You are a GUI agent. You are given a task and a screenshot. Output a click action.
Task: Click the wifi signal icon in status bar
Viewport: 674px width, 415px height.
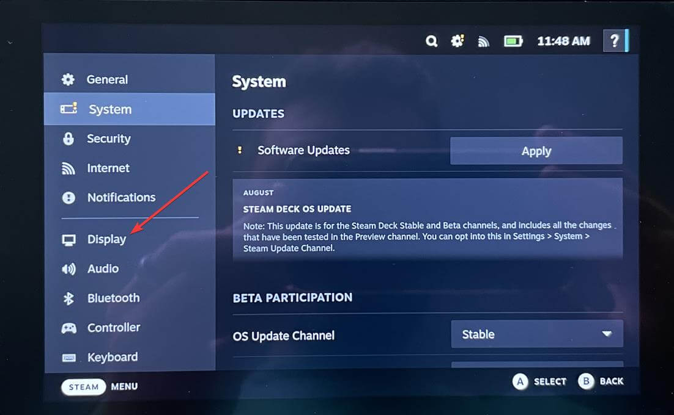point(483,41)
